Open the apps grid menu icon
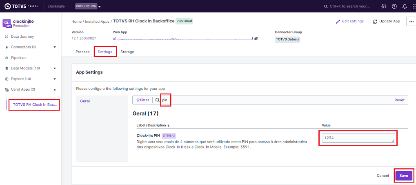The width and height of the screenshot is (416, 185). pyautogui.click(x=414, y=7)
